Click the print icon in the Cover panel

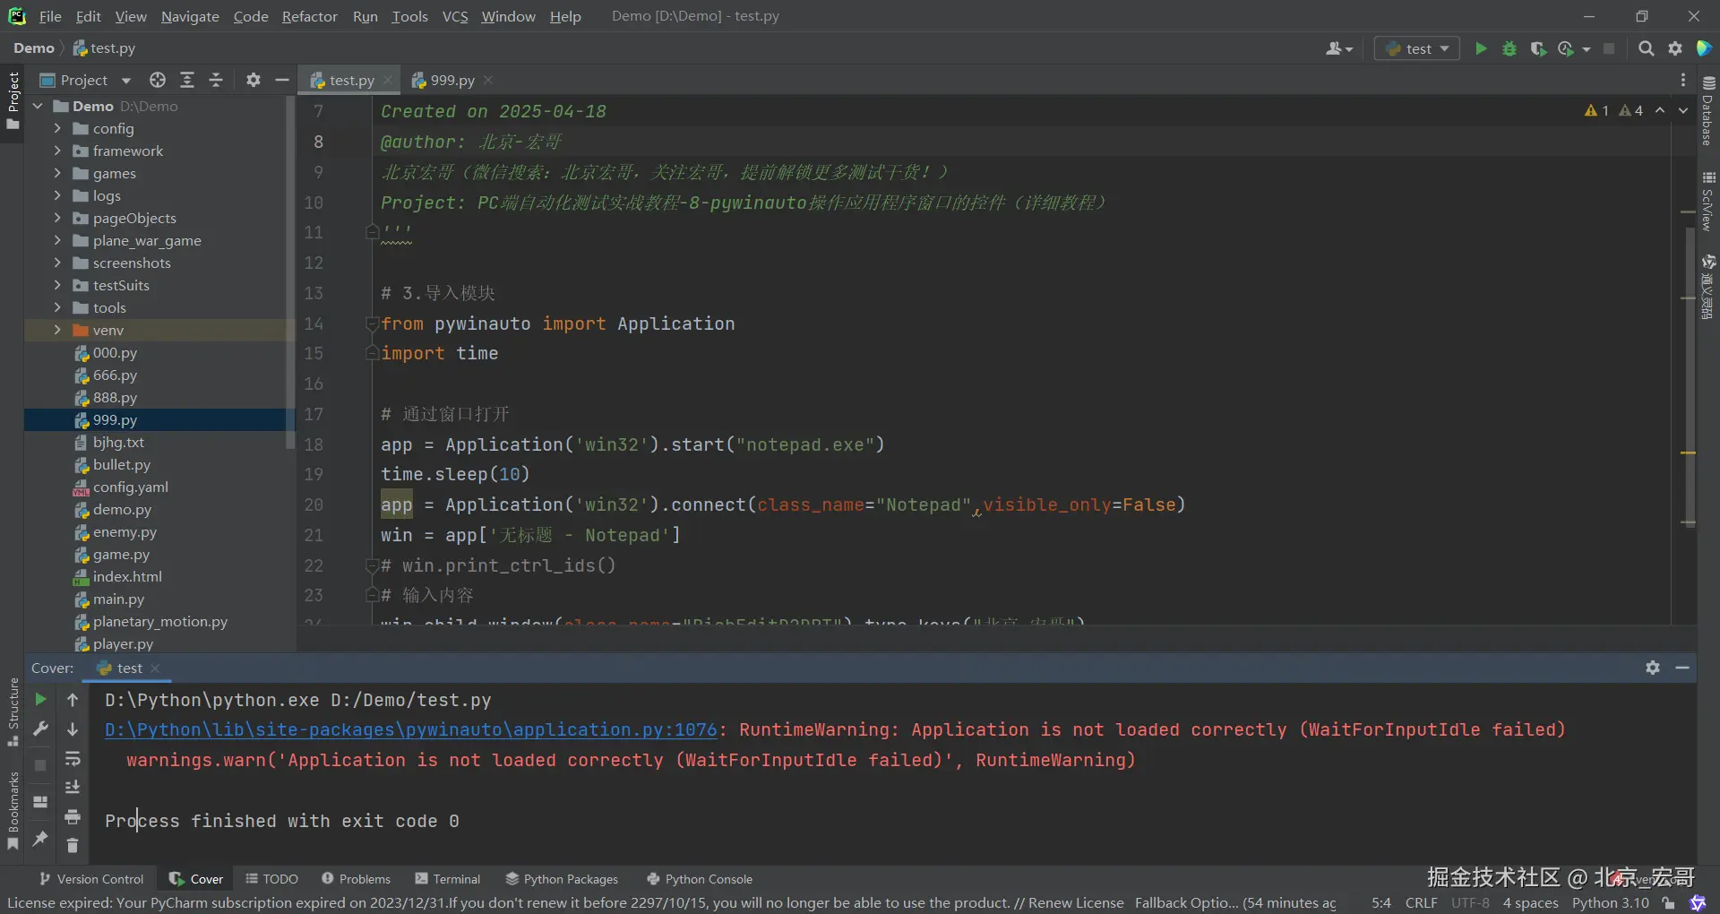[73, 816]
